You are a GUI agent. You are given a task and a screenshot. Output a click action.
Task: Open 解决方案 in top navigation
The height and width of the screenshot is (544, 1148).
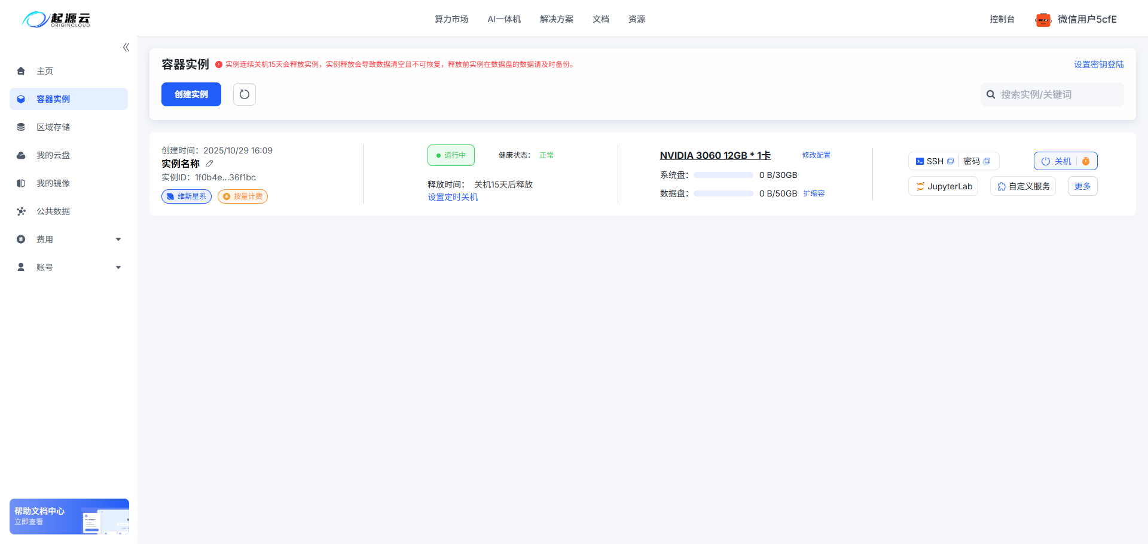tap(557, 19)
